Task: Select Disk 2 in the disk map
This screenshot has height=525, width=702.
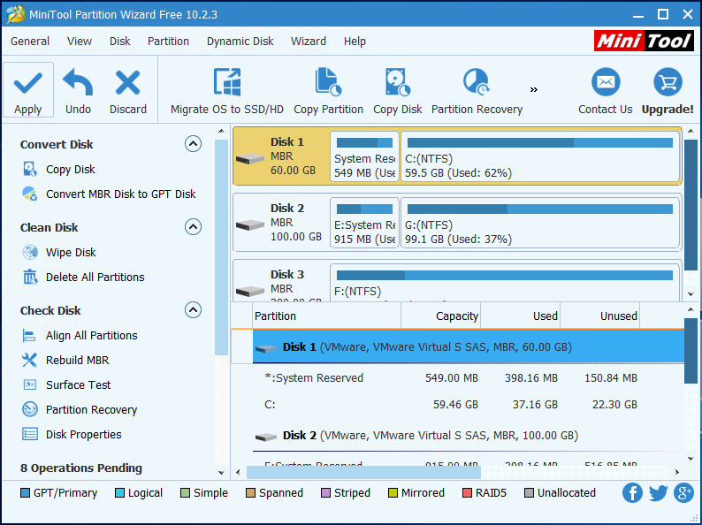Action: click(x=282, y=223)
